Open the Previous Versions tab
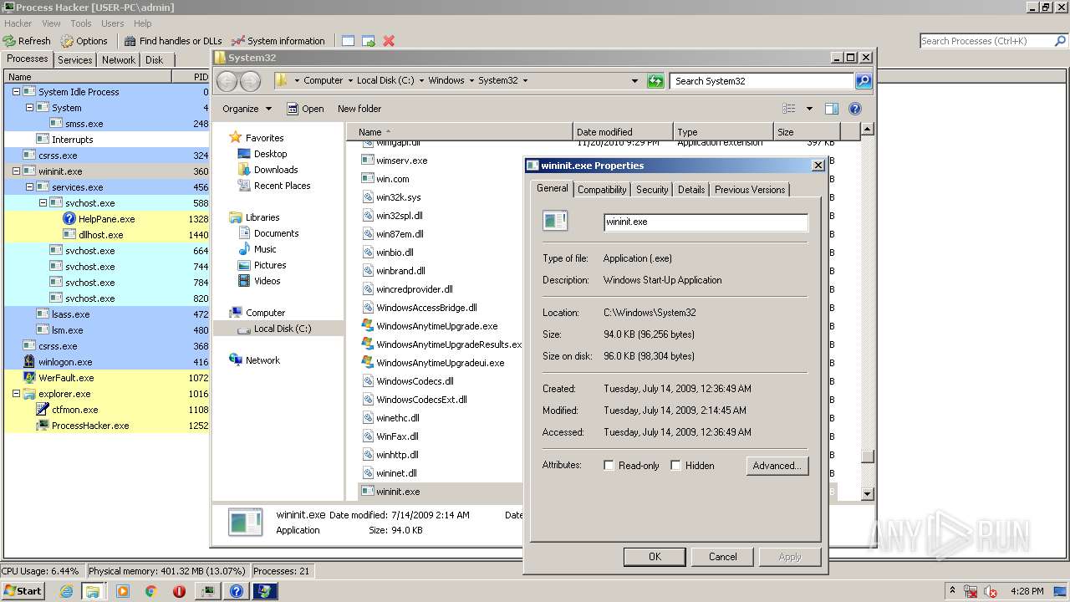1070x602 pixels. click(x=750, y=190)
